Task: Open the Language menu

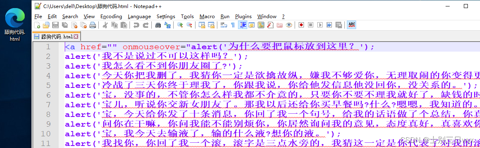Action: [x=139, y=17]
